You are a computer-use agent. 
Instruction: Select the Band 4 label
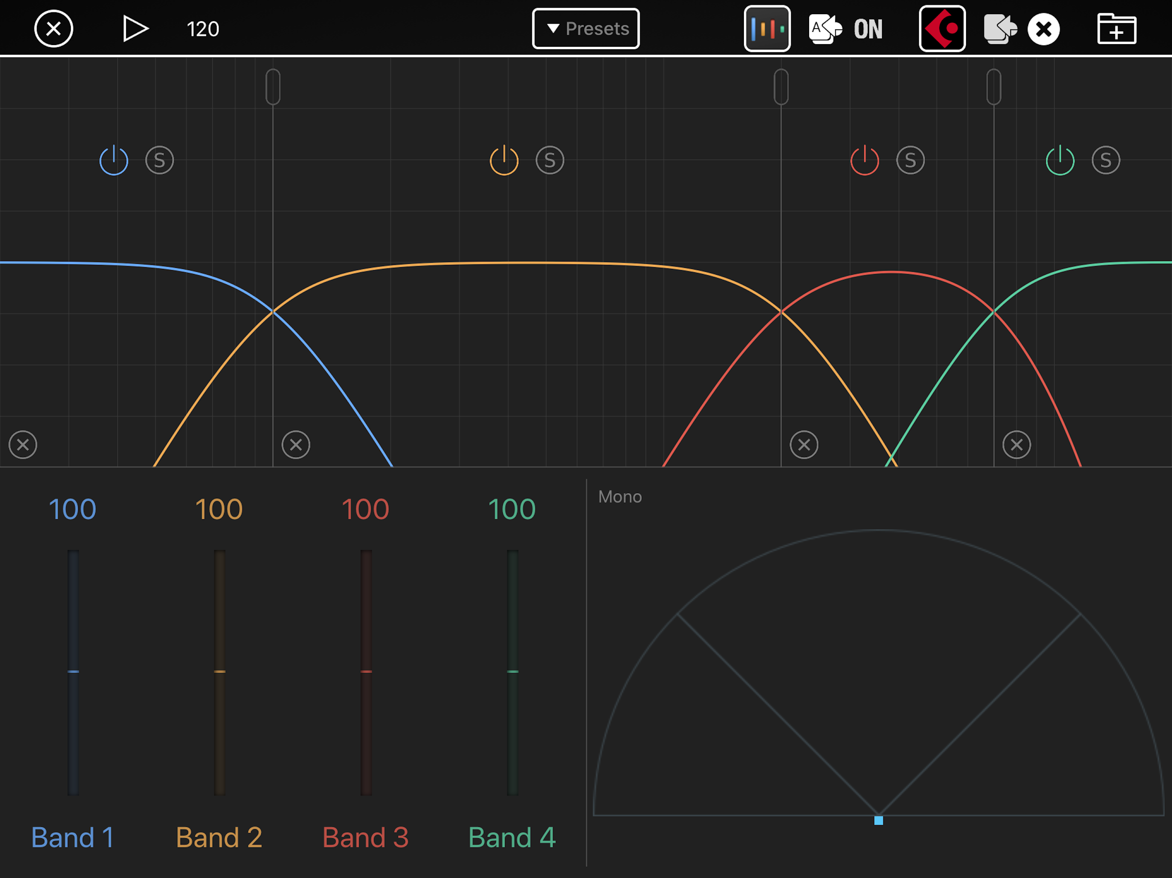point(512,837)
